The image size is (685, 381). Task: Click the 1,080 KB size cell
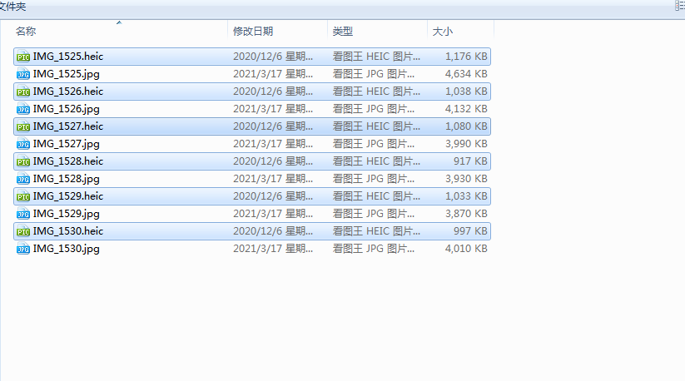coord(466,126)
